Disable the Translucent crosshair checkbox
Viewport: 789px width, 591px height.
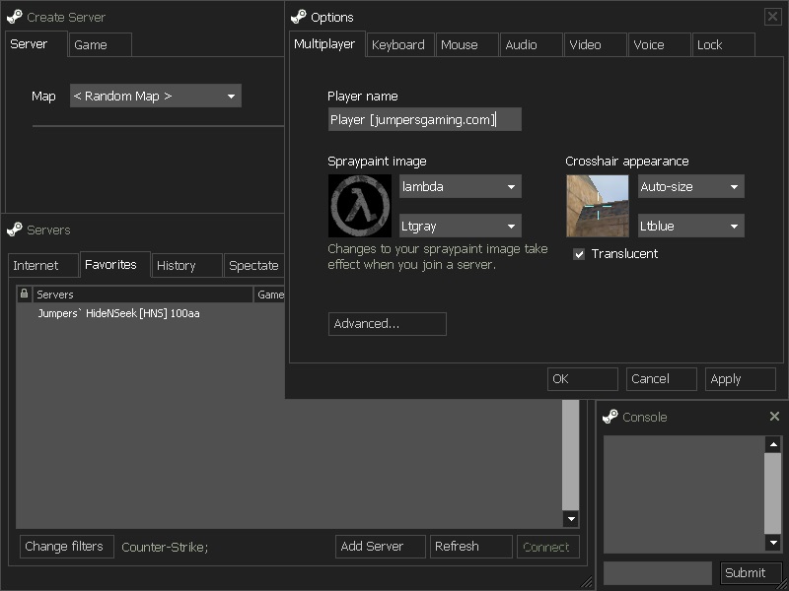579,254
